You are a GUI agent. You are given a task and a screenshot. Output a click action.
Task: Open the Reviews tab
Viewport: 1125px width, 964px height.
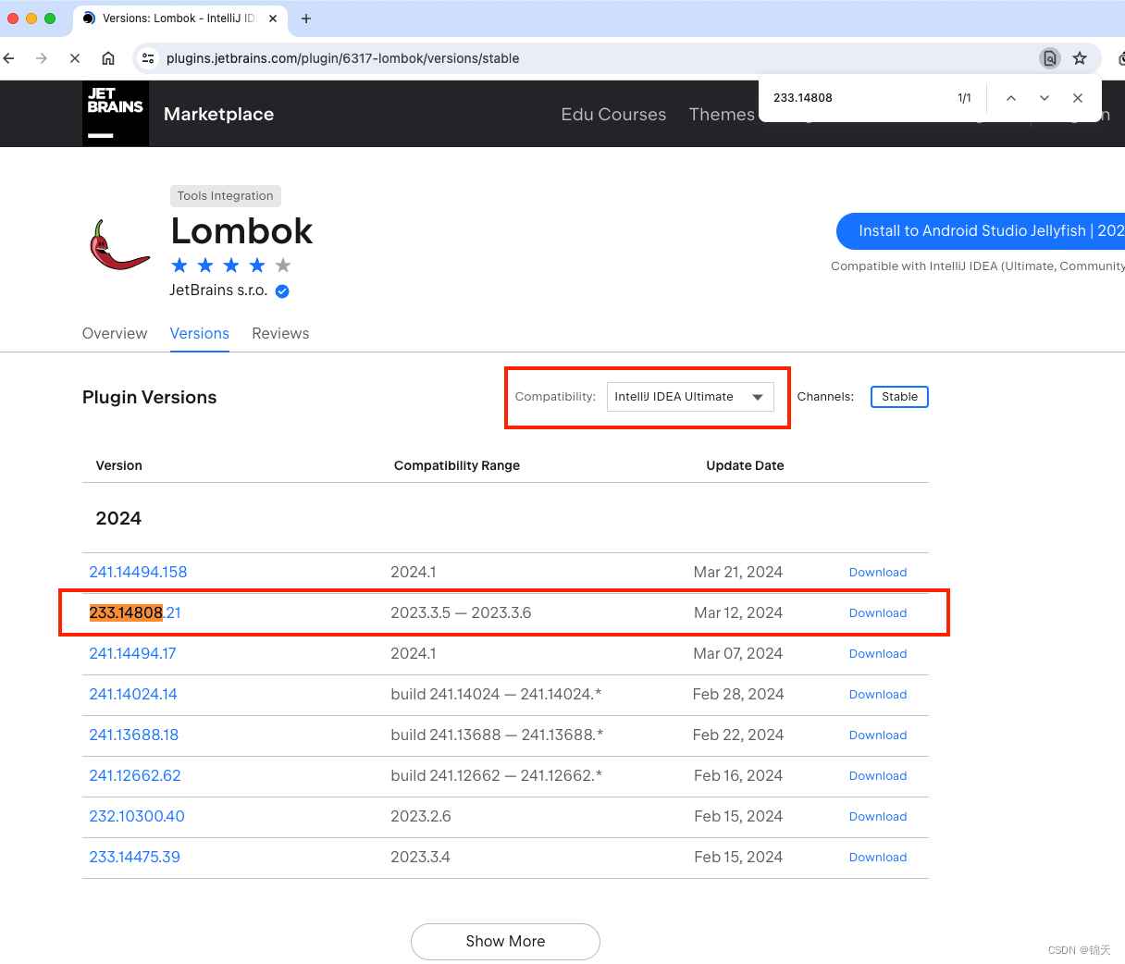coord(280,333)
